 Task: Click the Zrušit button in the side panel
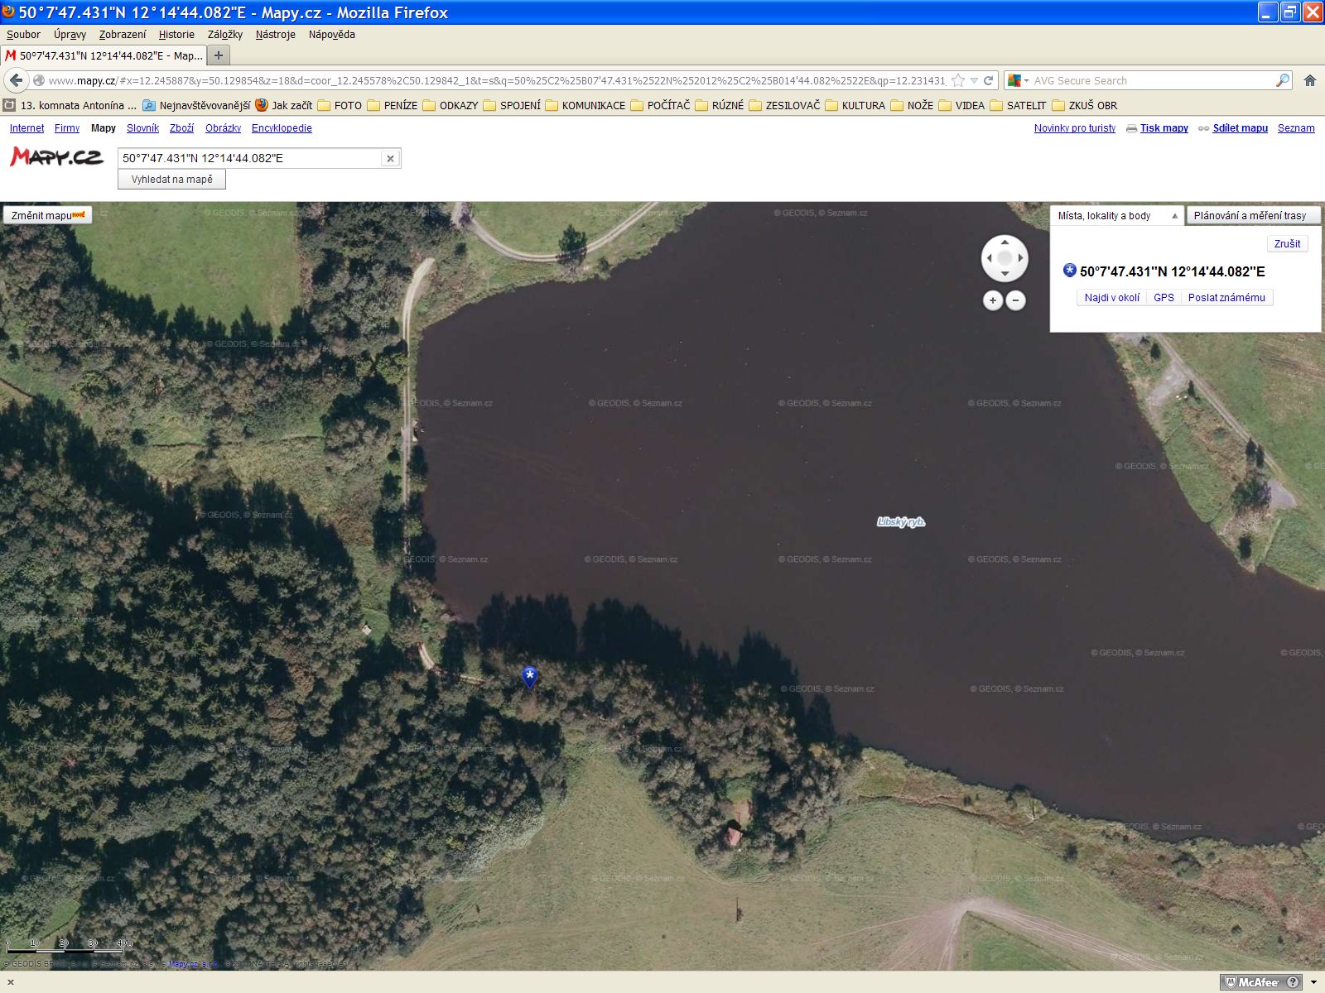[1287, 243]
